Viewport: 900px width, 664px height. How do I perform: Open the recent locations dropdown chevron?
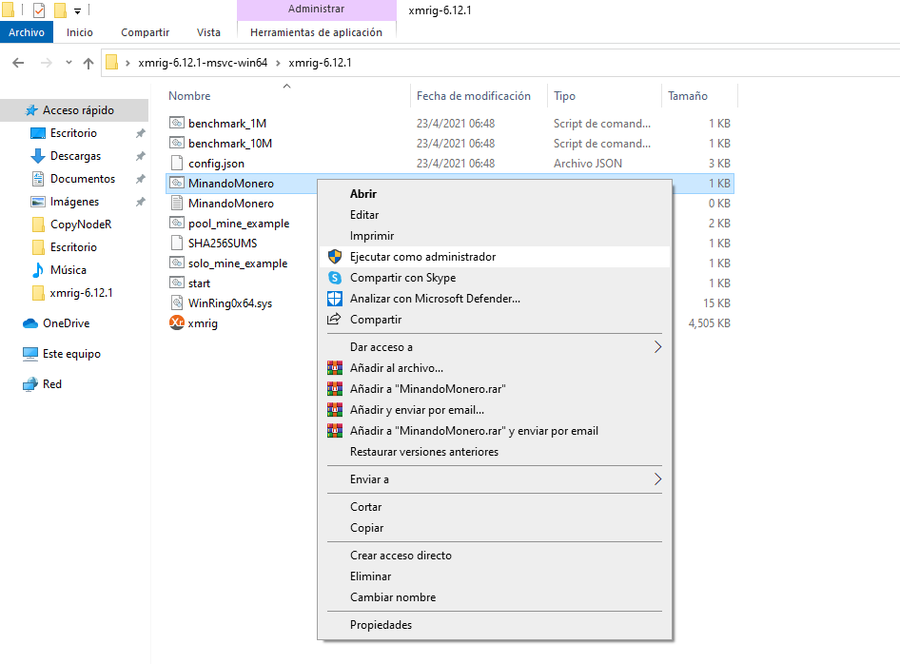pos(68,64)
